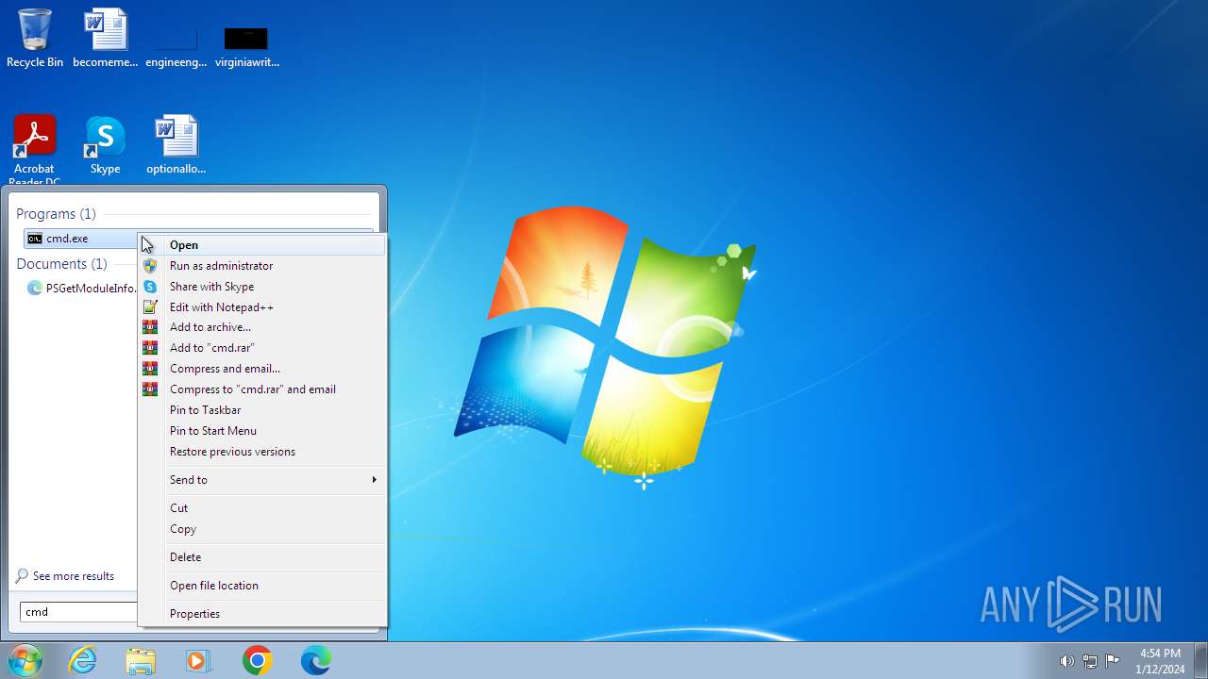Open the becomeme Word document icon

pos(106,38)
